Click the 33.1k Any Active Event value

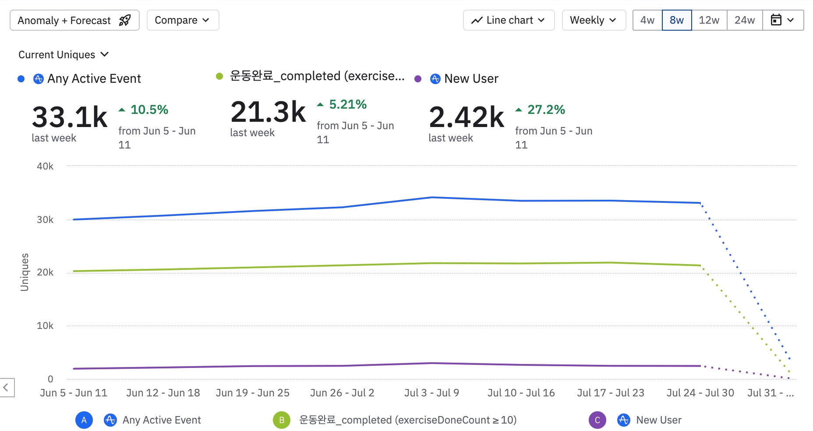click(70, 117)
